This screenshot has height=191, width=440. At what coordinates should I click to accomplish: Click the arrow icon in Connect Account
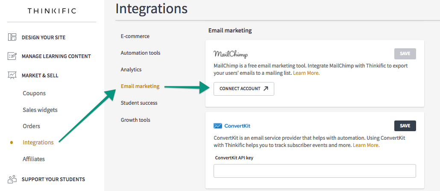266,89
